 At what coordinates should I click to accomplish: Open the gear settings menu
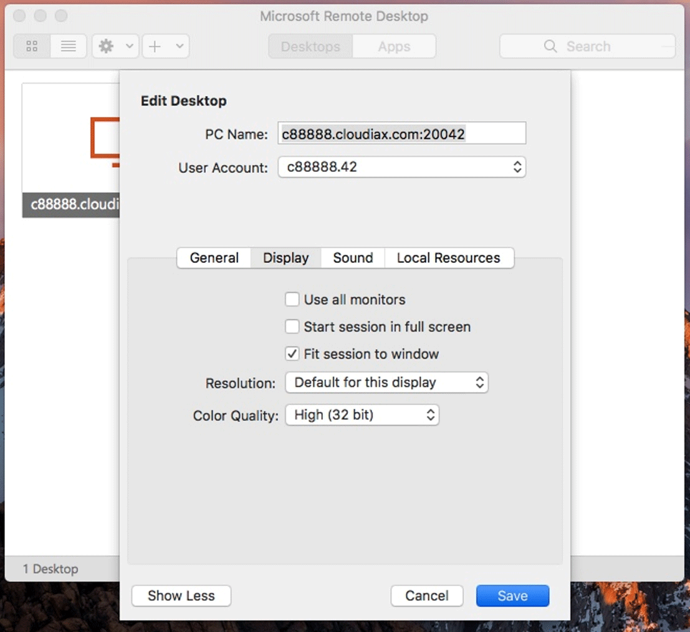(x=106, y=46)
